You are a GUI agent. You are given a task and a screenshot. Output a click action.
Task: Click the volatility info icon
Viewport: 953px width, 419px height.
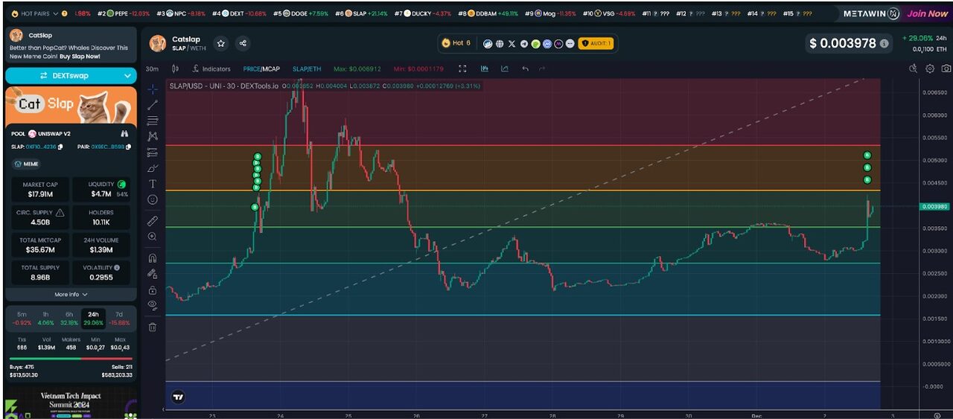117,267
